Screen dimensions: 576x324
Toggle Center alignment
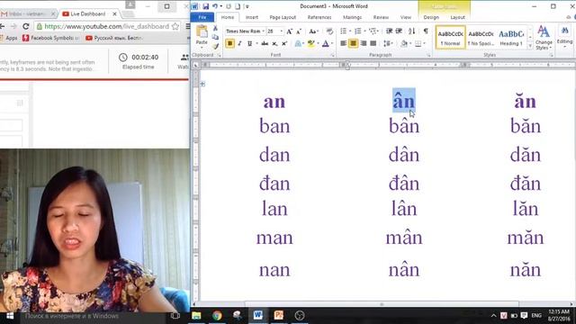pos(353,43)
